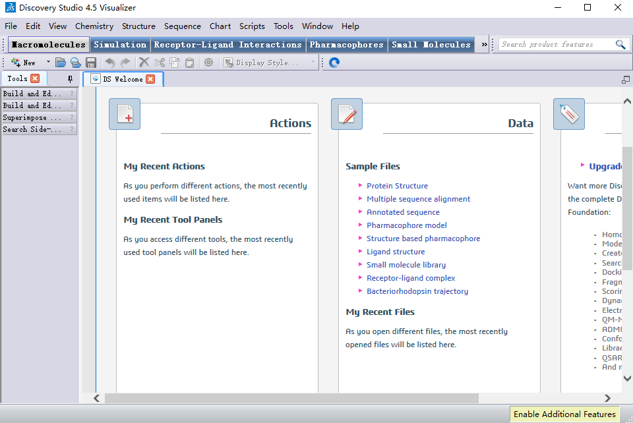Click help mark beside Superimpose

(72, 117)
